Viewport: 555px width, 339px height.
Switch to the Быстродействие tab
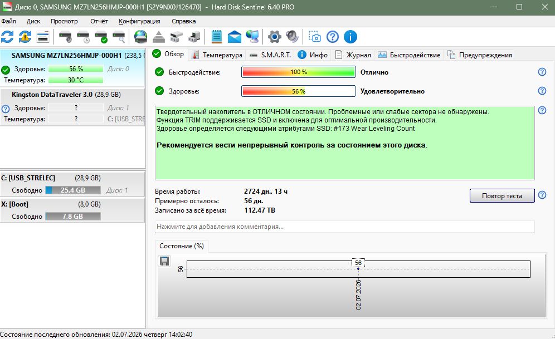tap(409, 55)
